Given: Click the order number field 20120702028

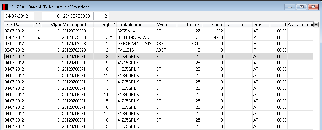Looking at the screenshot, I should [x=77, y=16].
